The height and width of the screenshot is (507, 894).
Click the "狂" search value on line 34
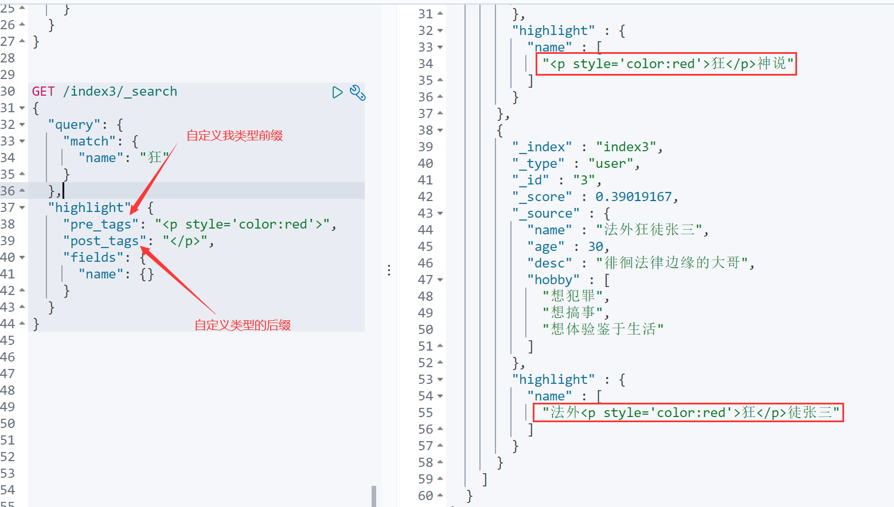pos(154,158)
